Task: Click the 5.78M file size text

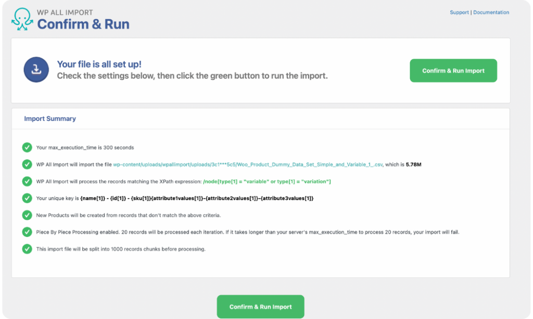Action: 413,165
